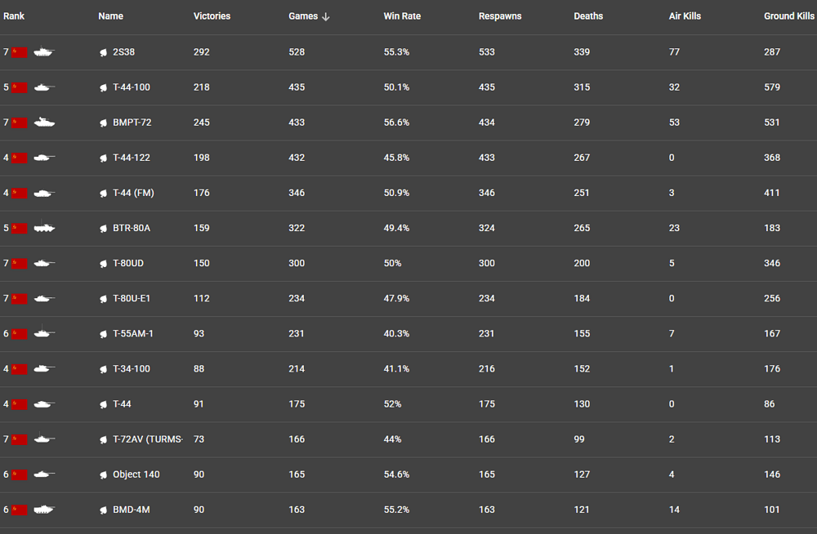Click the Air Kills column header

tap(685, 16)
